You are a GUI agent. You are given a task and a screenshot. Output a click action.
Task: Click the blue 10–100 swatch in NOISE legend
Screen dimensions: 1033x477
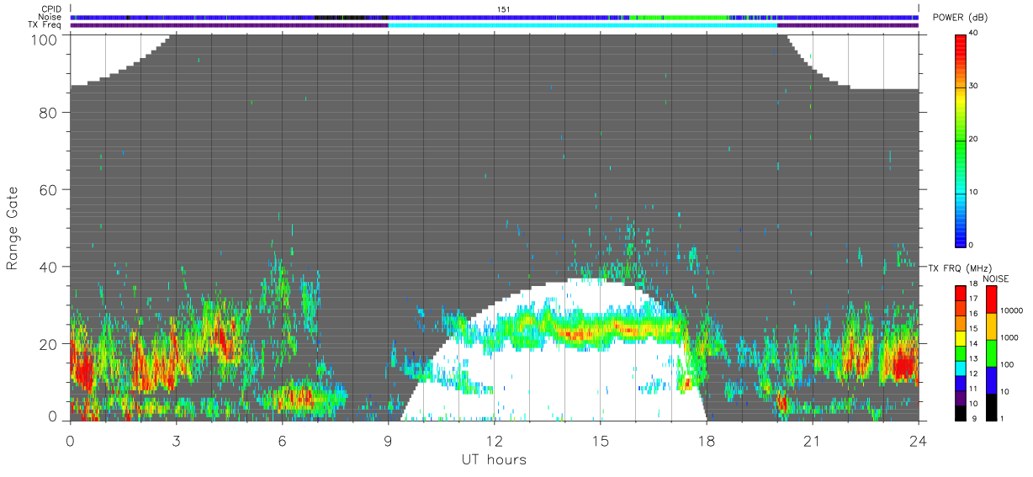pyautogui.click(x=991, y=380)
